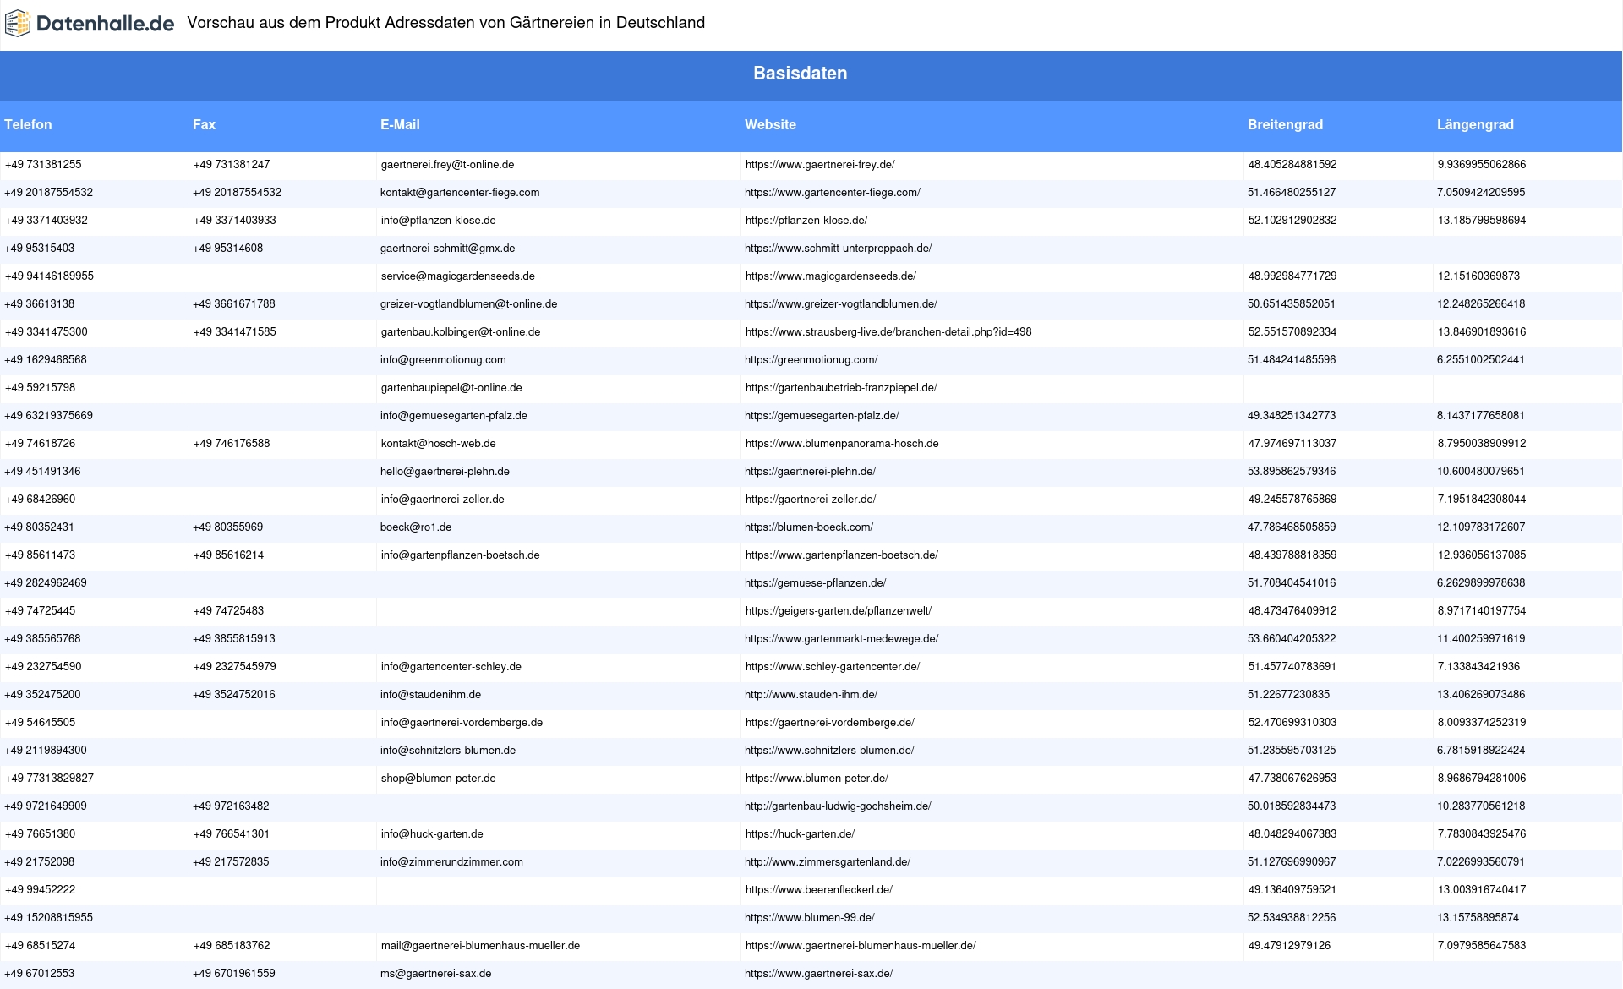Click fax number +49 3855815913
Viewport: 1623px width, 989px height.
coord(234,639)
